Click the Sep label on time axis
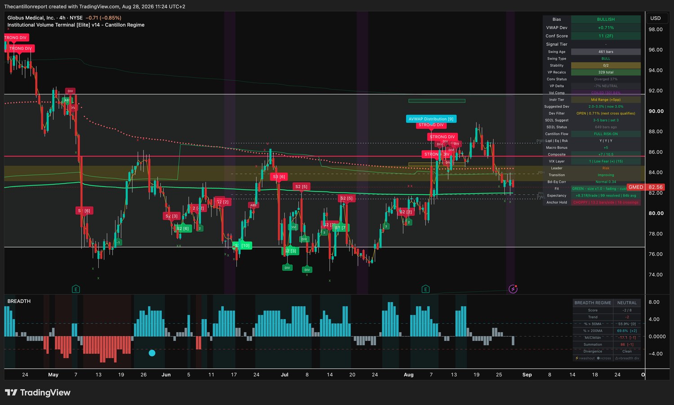Screen dimensions: 674x405 click(x=527, y=375)
